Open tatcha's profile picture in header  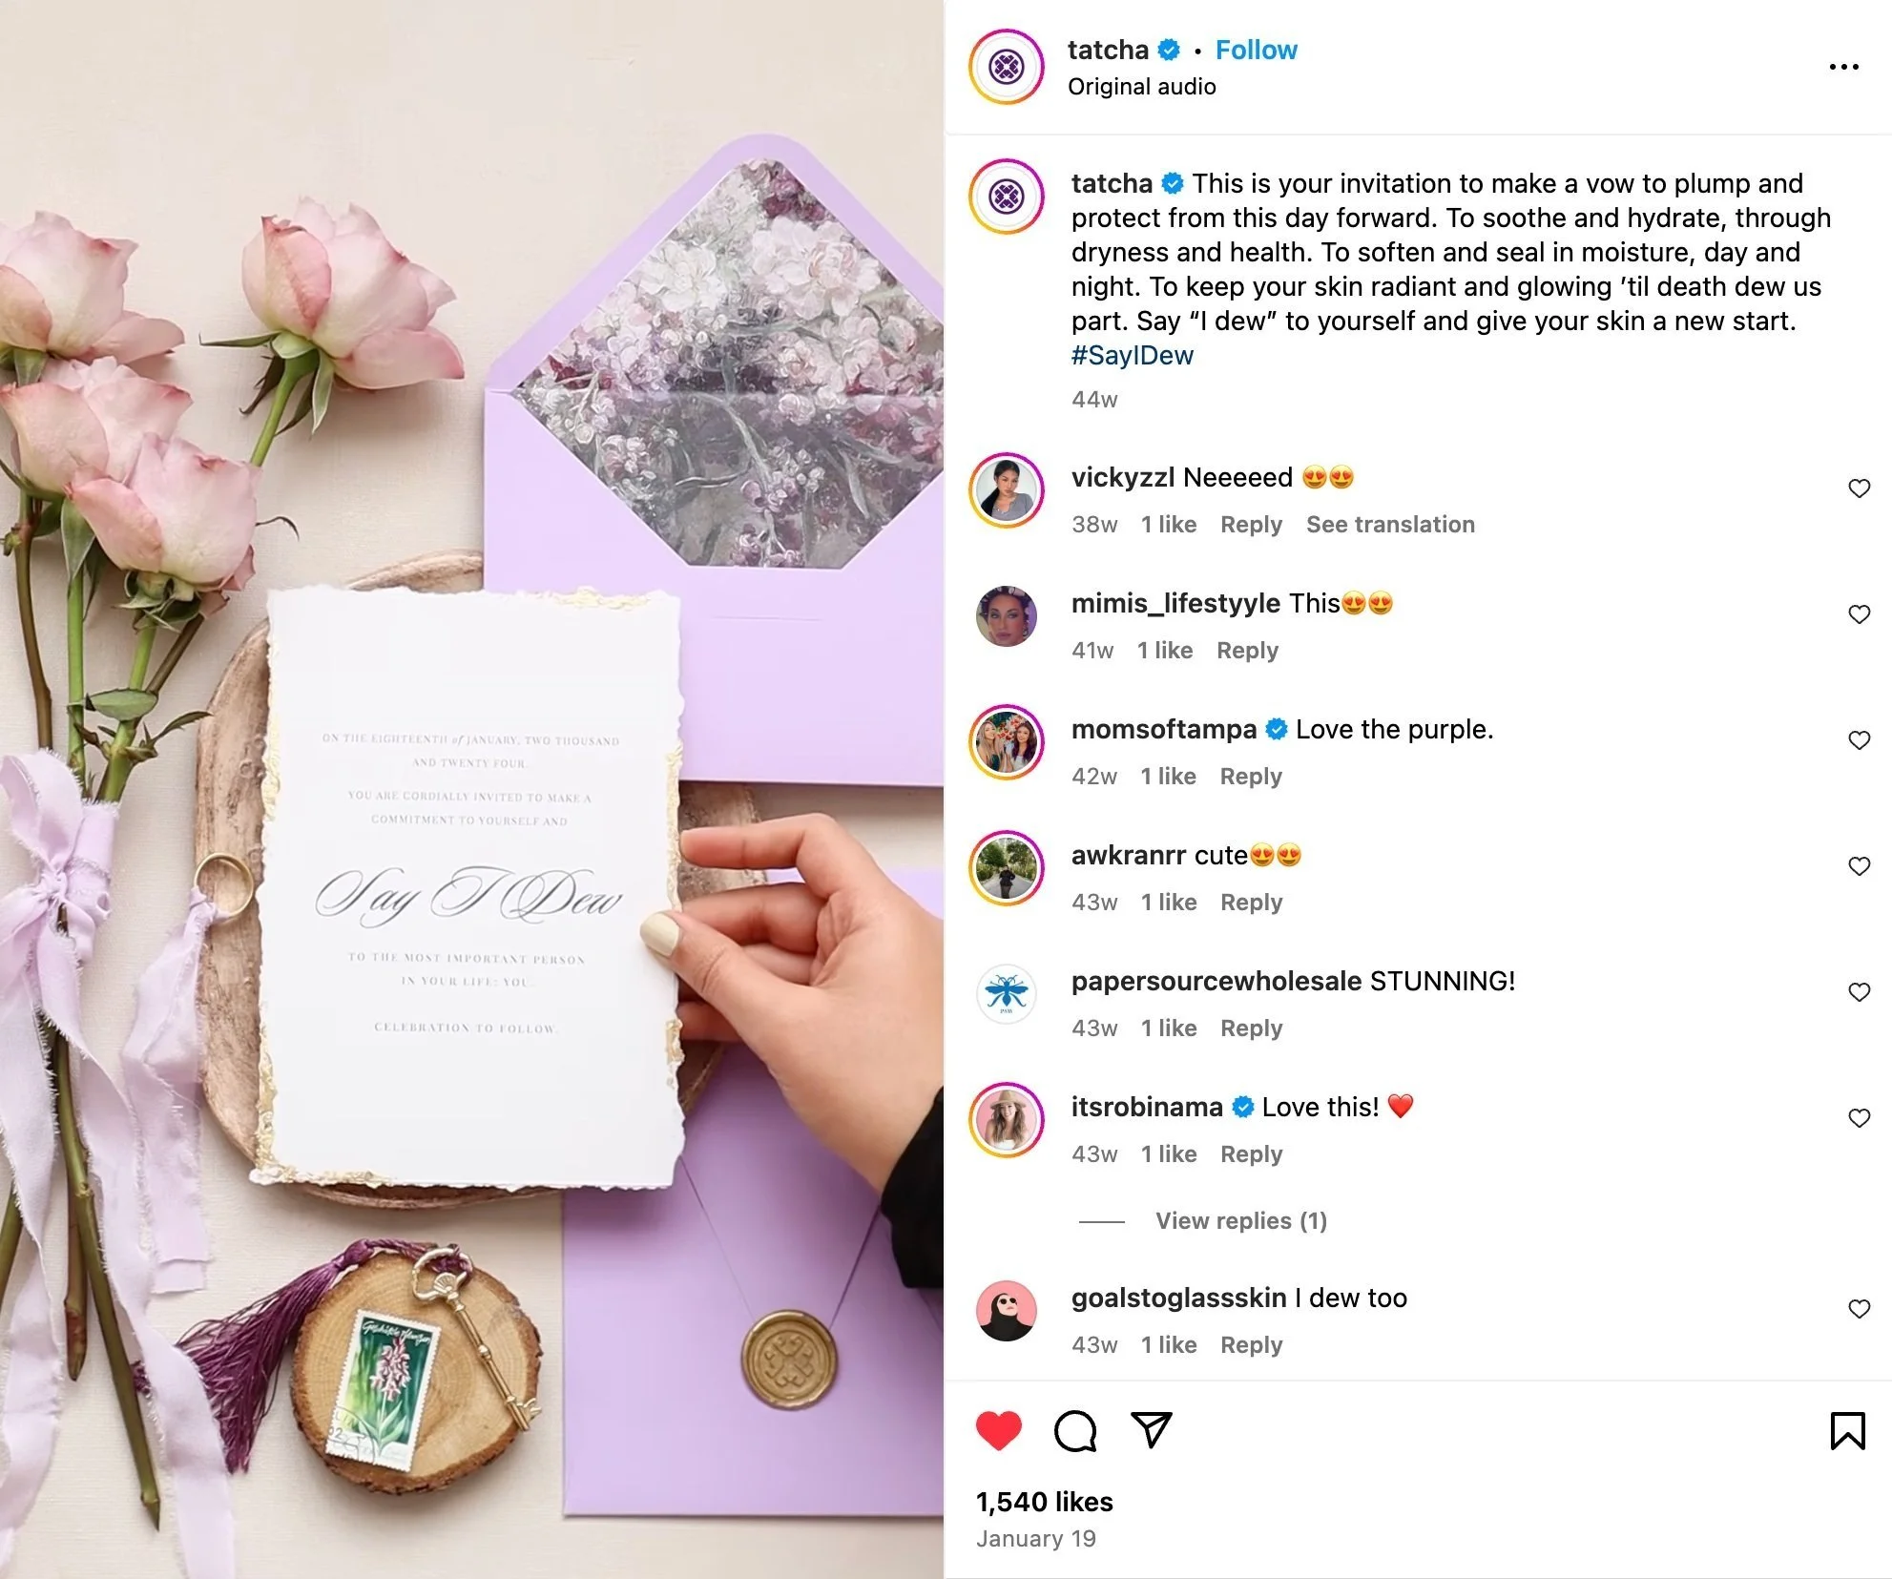click(1007, 67)
